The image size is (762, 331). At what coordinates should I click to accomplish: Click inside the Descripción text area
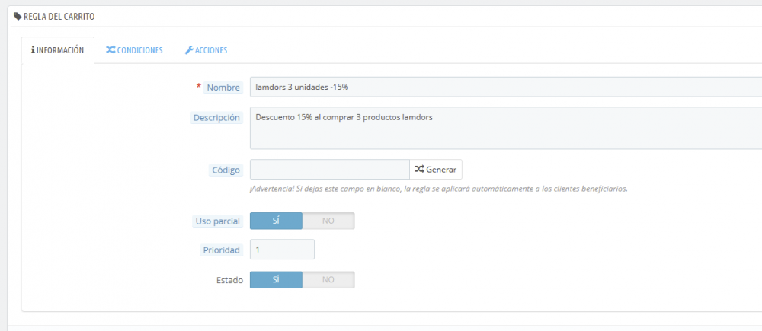(503, 128)
